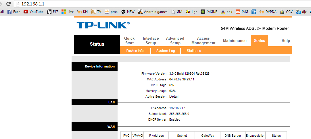Switch to the System Log sub-tab
This screenshot has height=139, width=311.
click(x=166, y=51)
